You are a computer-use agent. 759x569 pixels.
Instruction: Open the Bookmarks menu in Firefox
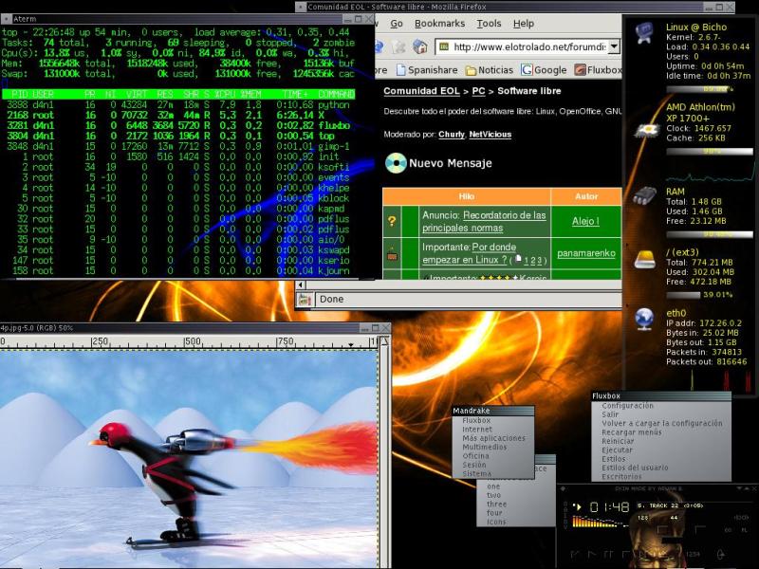click(x=439, y=24)
